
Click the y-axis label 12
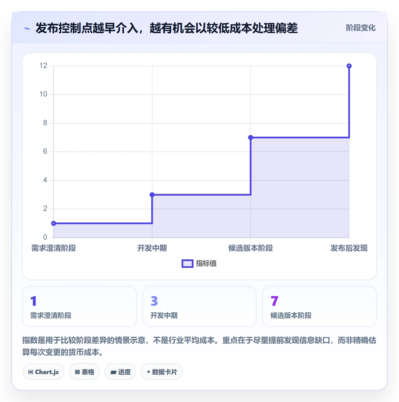click(43, 66)
